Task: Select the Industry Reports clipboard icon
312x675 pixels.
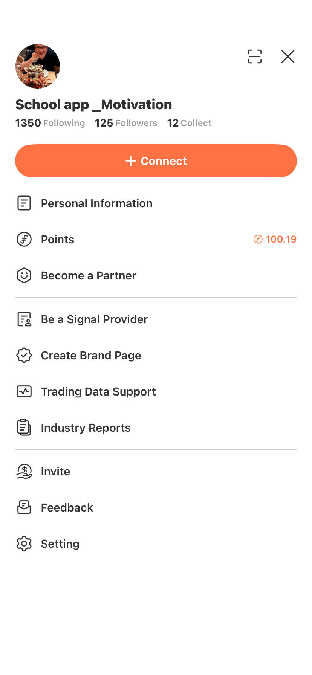Action: point(24,428)
